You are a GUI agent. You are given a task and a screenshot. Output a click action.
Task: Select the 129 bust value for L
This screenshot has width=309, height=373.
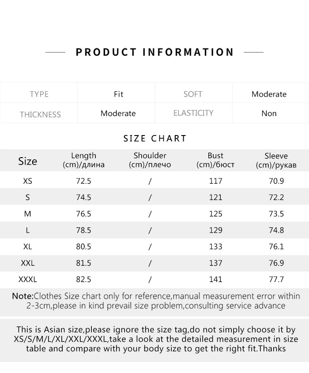pyautogui.click(x=215, y=230)
